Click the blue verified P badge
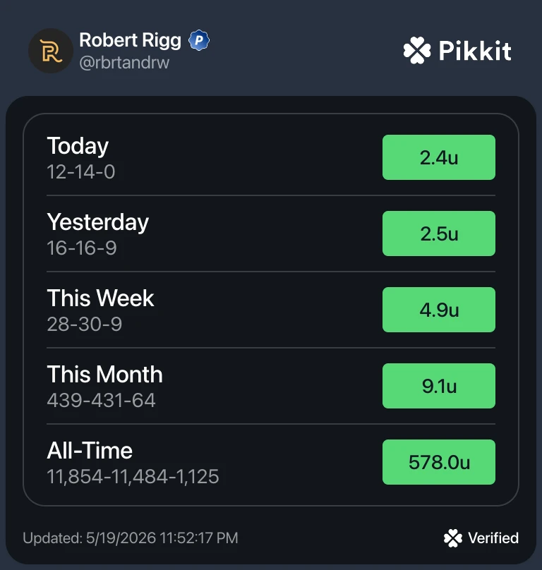This screenshot has height=570, width=542. 198,40
